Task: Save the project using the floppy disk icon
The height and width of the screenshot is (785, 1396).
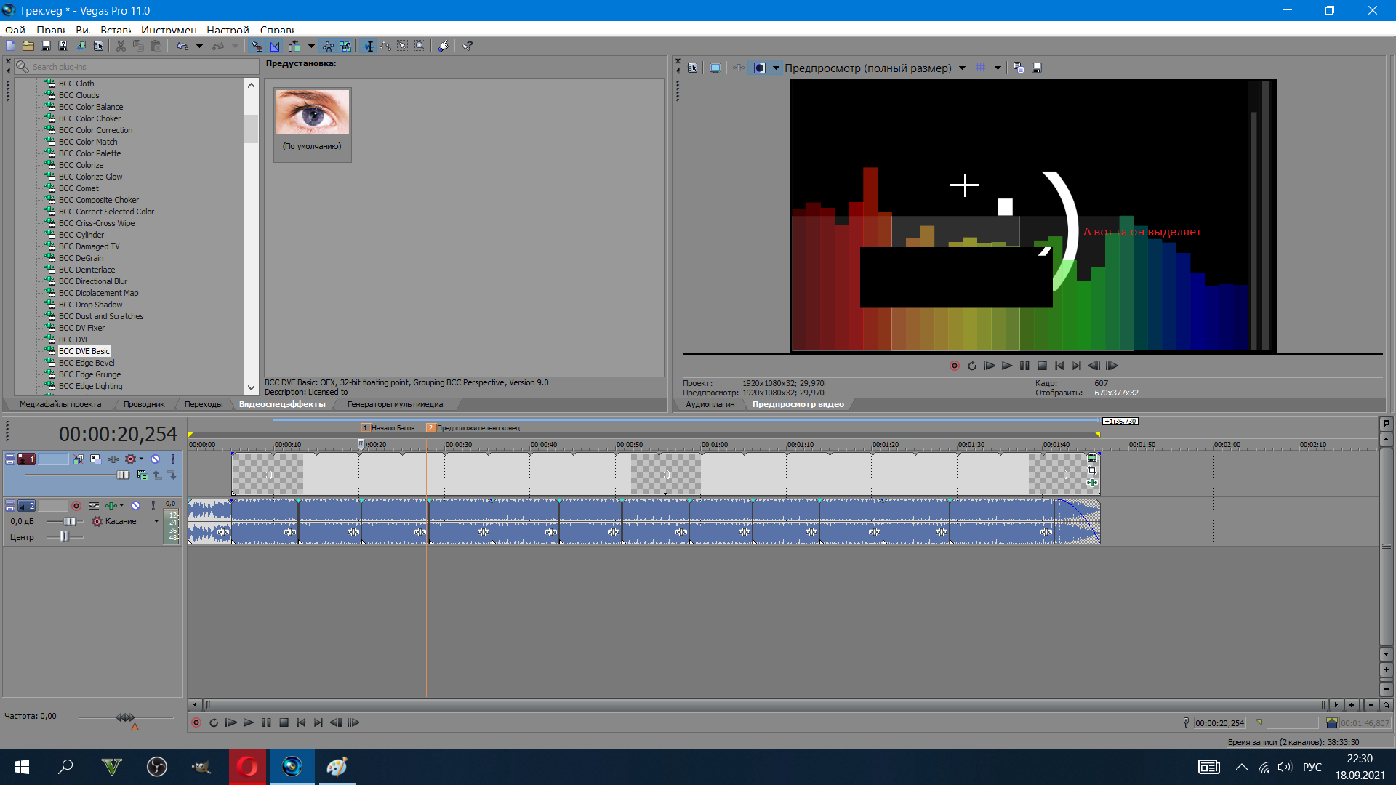Action: tap(46, 46)
